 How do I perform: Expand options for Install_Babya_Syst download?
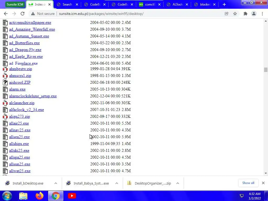[x=117, y=183]
